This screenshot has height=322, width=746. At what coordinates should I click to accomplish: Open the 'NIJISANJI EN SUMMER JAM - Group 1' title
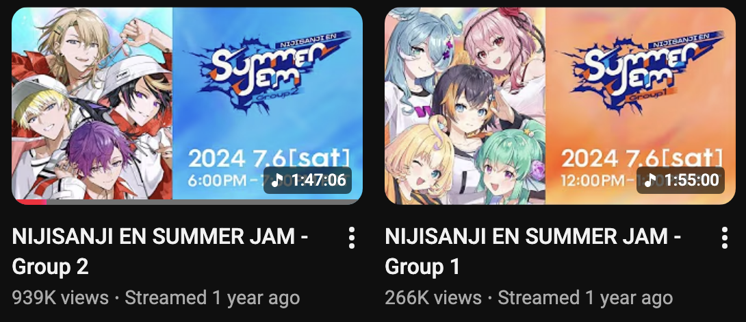coord(533,251)
